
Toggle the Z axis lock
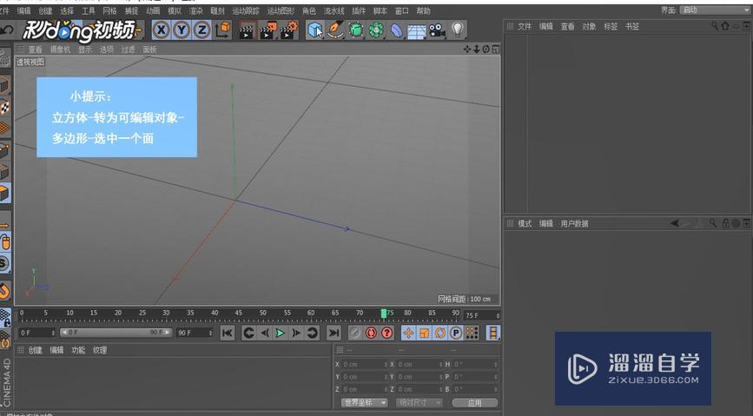(x=201, y=30)
